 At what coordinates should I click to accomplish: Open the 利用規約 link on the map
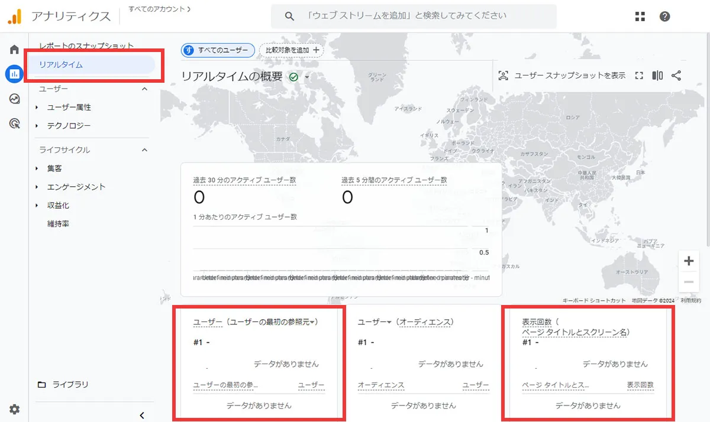pyautogui.click(x=690, y=300)
